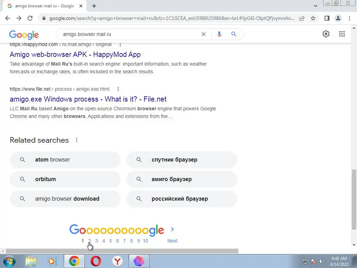Click the scroll-up arrow of the vertical scrollbar
357x268 pixels.
tap(354, 28)
